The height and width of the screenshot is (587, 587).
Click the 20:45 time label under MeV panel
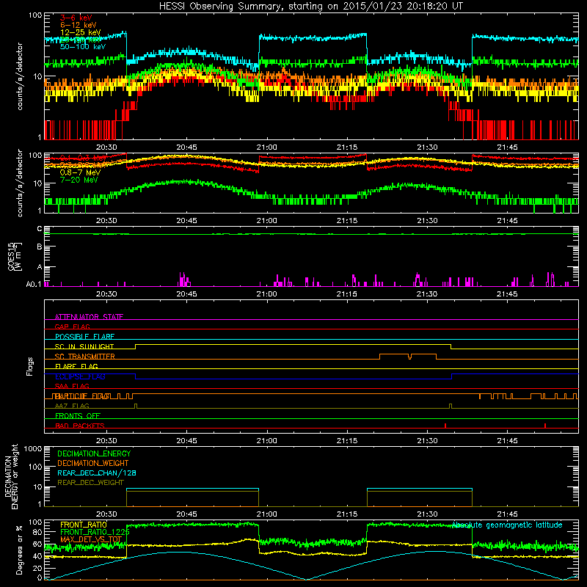[186, 221]
